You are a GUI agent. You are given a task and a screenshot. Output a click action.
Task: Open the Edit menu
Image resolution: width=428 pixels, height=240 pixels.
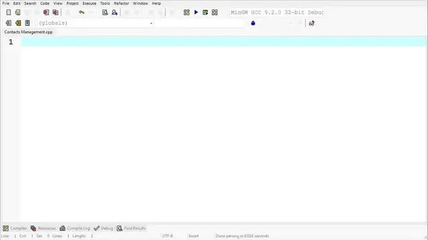17,3
